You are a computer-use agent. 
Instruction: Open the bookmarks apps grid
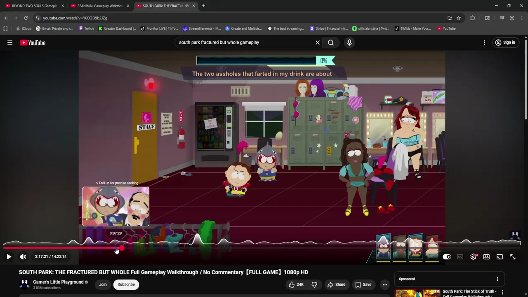pyautogui.click(x=5, y=28)
